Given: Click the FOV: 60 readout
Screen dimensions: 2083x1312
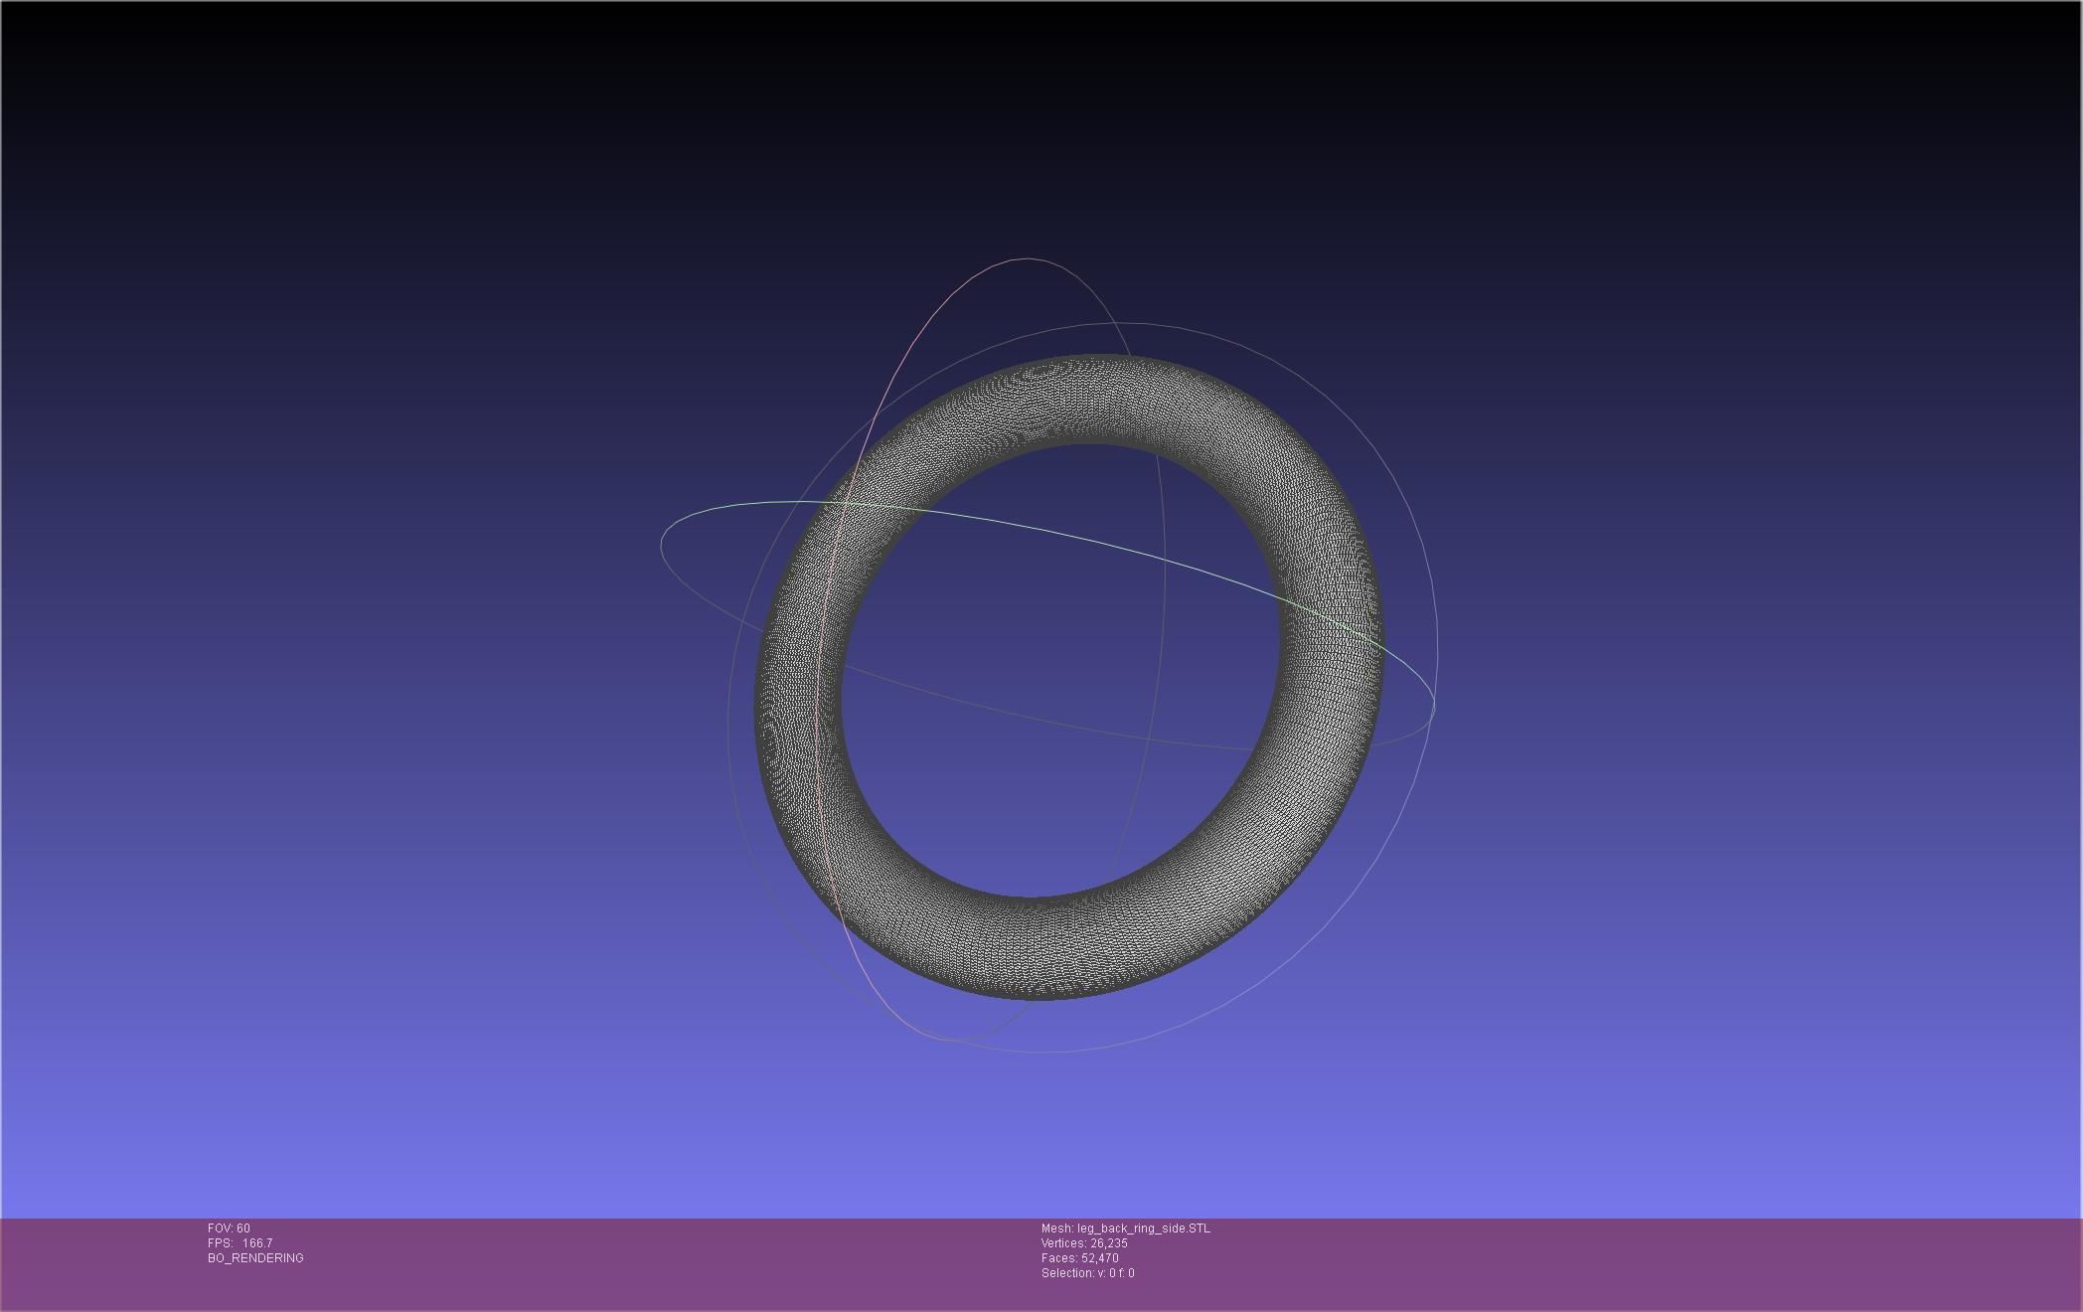Looking at the screenshot, I should [229, 1229].
